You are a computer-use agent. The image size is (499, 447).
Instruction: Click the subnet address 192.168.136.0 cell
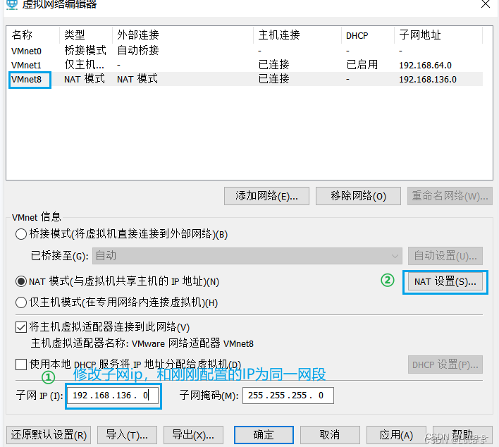pos(428,79)
